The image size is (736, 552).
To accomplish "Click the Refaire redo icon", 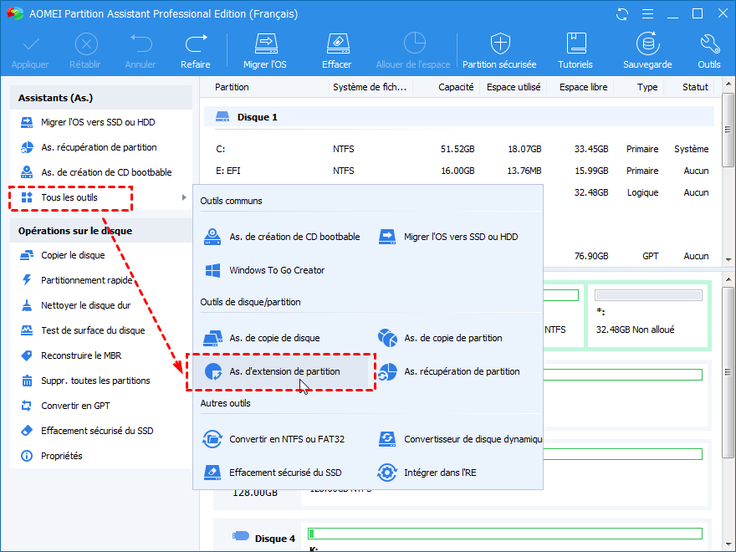I will point(196,44).
